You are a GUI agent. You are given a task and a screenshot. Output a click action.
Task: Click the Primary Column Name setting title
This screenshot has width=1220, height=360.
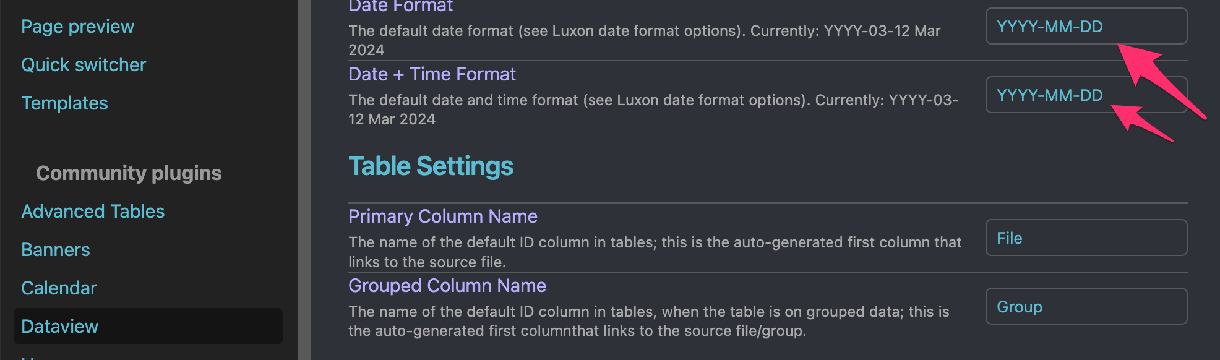[443, 216]
